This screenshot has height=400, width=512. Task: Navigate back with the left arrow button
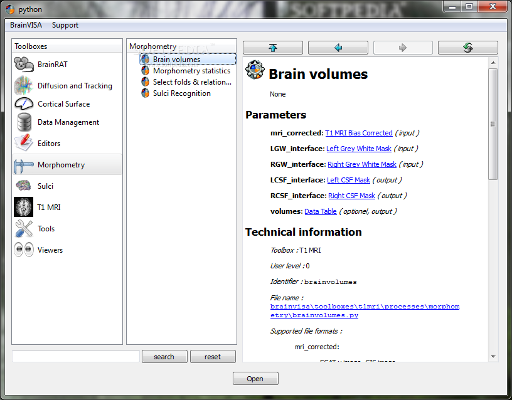pyautogui.click(x=338, y=48)
